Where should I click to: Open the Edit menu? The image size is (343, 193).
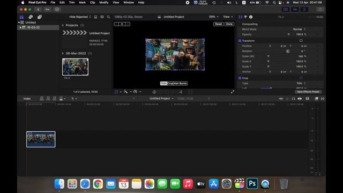point(62,2)
